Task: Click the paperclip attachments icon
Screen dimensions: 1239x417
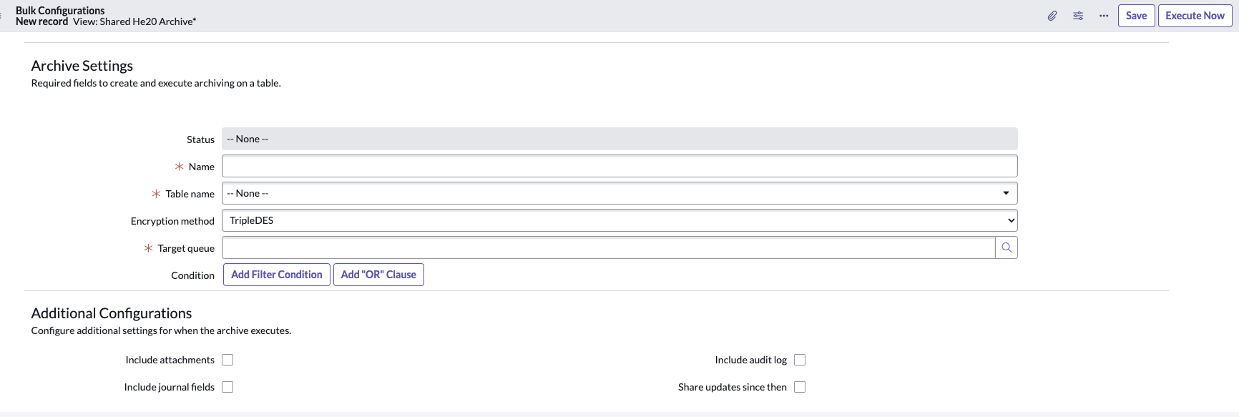Action: (x=1052, y=16)
